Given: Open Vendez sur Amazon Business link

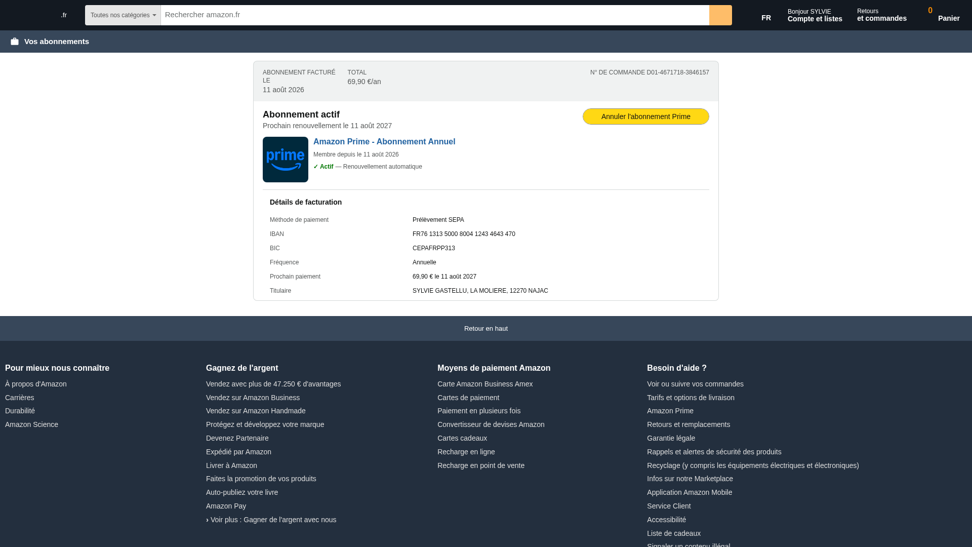Looking at the screenshot, I should click(x=253, y=398).
